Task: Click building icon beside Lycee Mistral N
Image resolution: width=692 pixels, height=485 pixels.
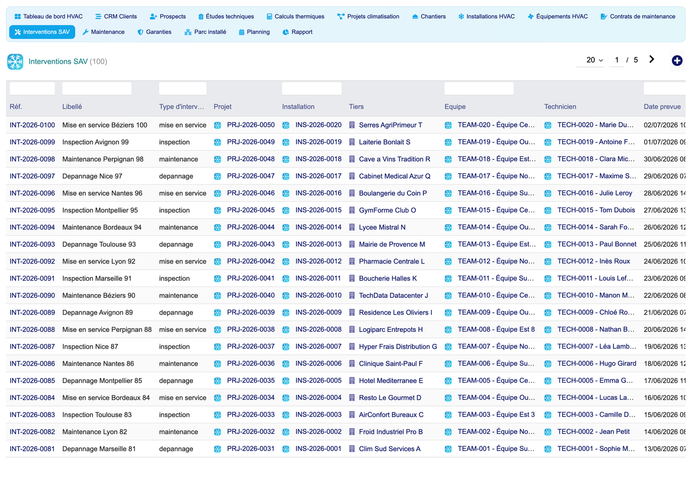Action: [x=352, y=227]
